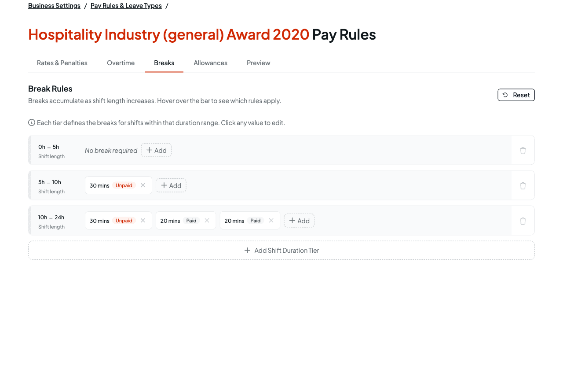Select the Breaks tab
563x384 pixels.
[164, 63]
